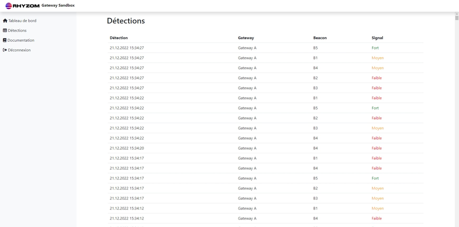Click the Gateway column header
Image resolution: width=459 pixels, height=227 pixels.
tap(246, 38)
